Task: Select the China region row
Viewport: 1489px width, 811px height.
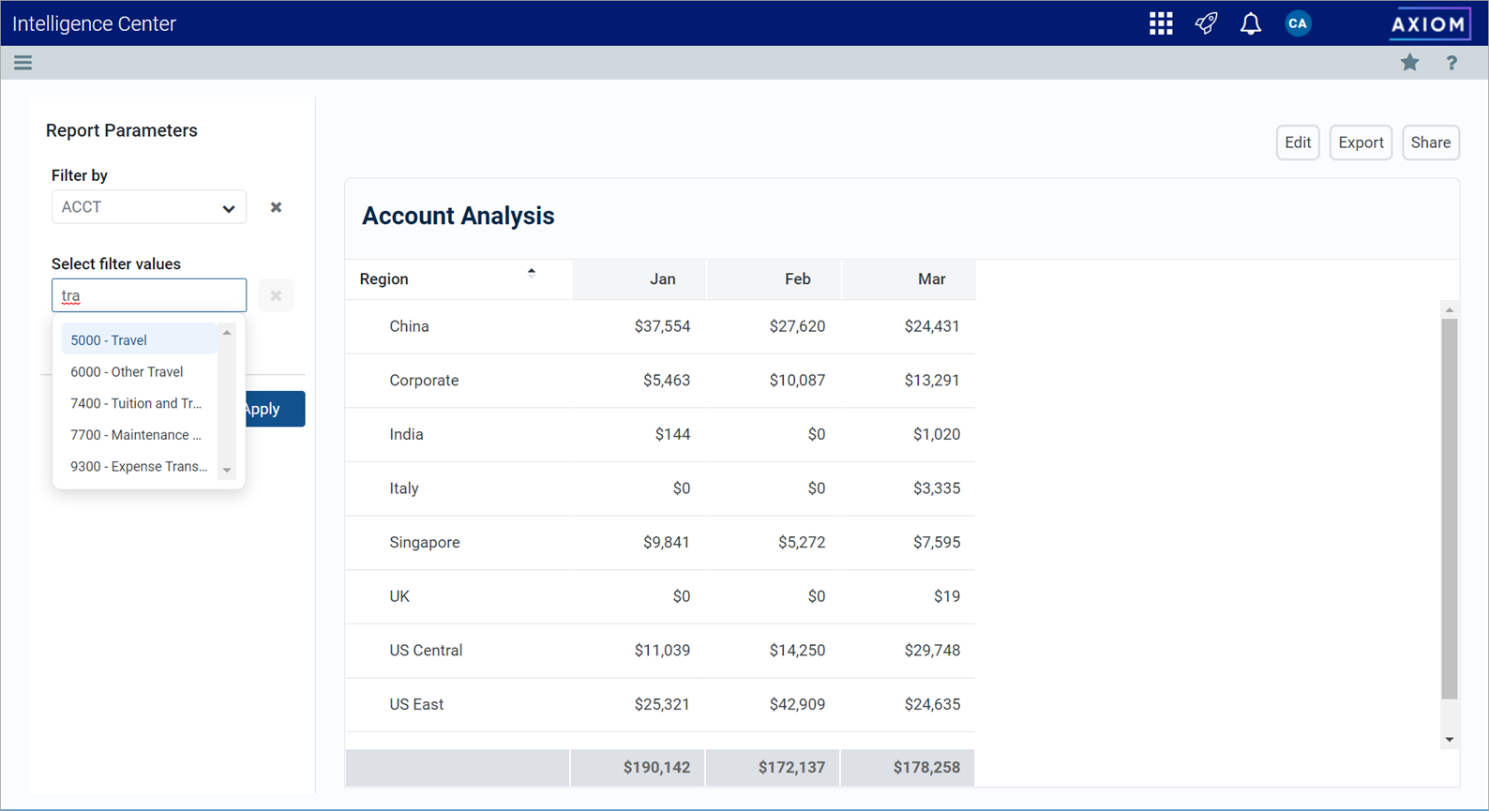Action: tap(660, 326)
